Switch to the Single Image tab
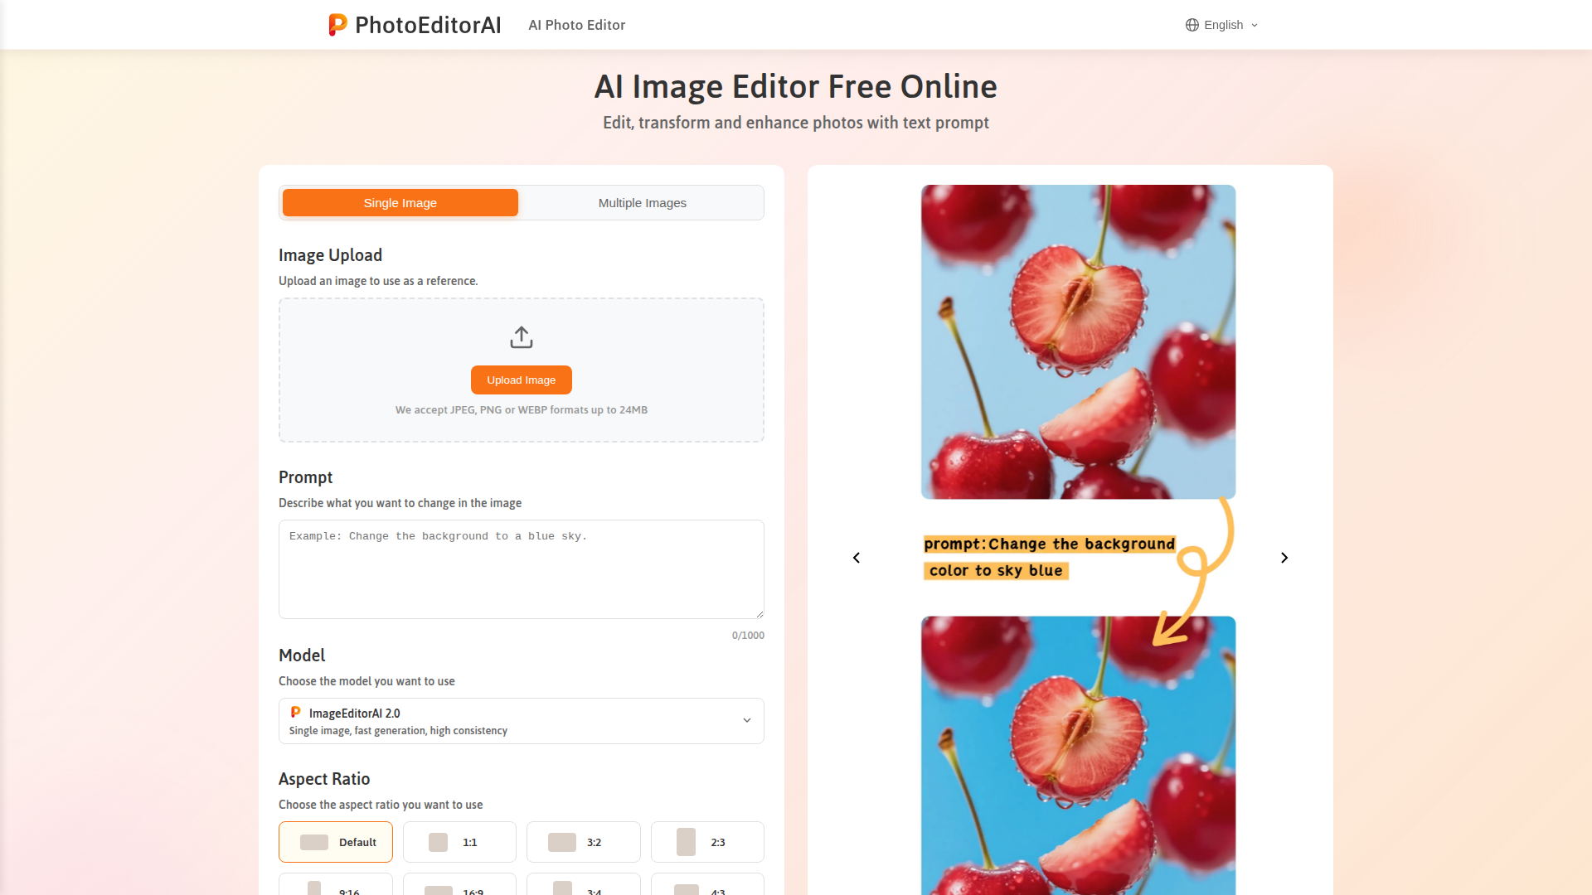1592x895 pixels. click(400, 203)
